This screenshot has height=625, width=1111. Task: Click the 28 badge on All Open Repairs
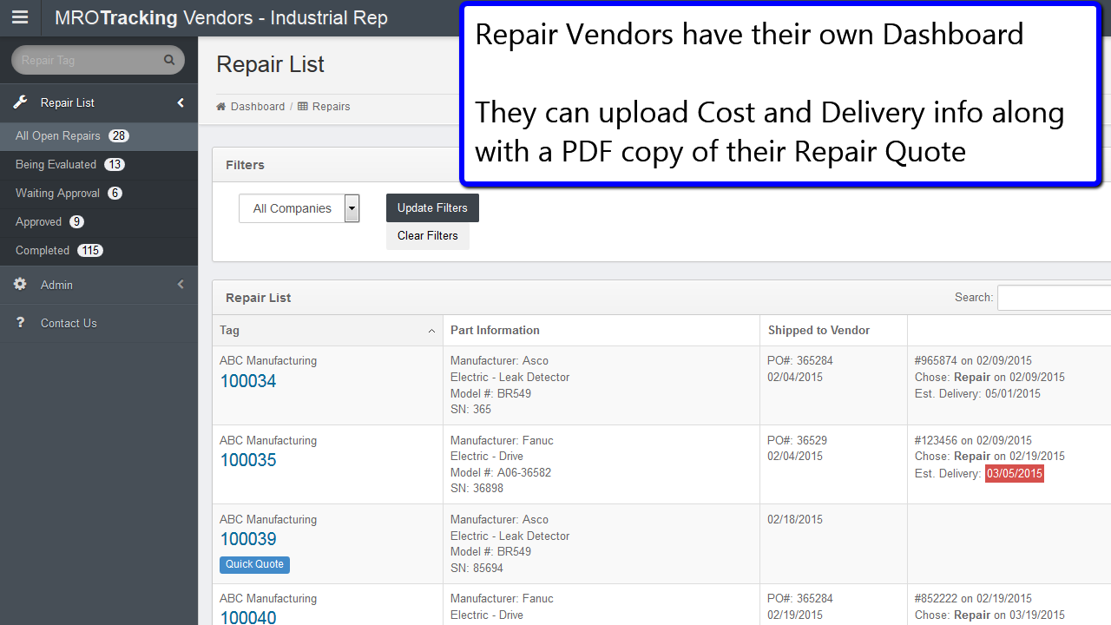coord(119,135)
